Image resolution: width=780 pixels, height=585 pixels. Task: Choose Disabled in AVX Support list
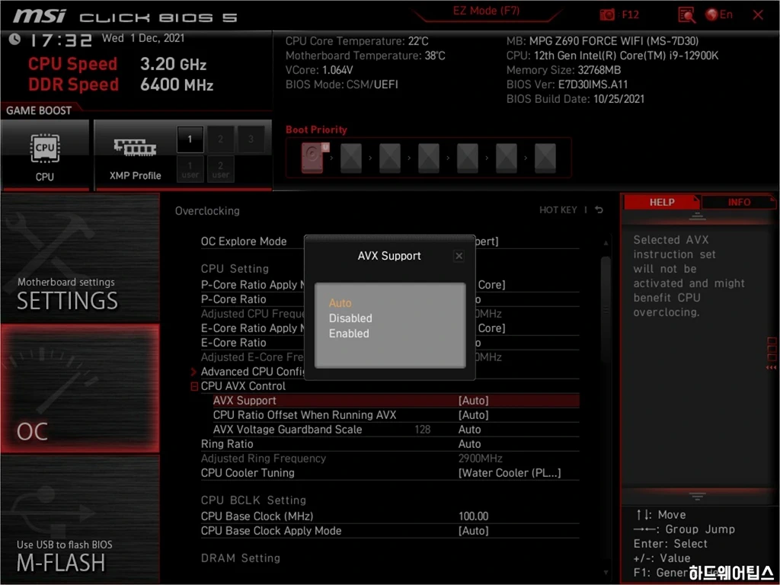click(x=350, y=318)
